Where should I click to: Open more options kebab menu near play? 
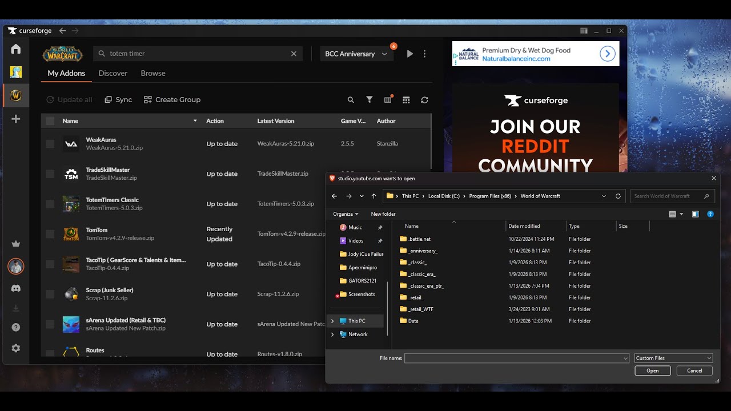424,54
